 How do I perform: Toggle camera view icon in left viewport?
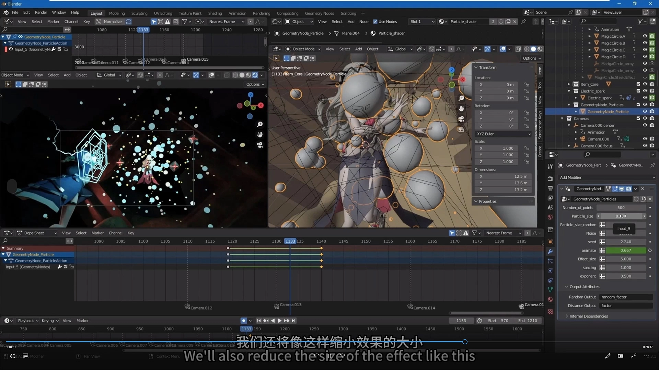click(x=260, y=145)
